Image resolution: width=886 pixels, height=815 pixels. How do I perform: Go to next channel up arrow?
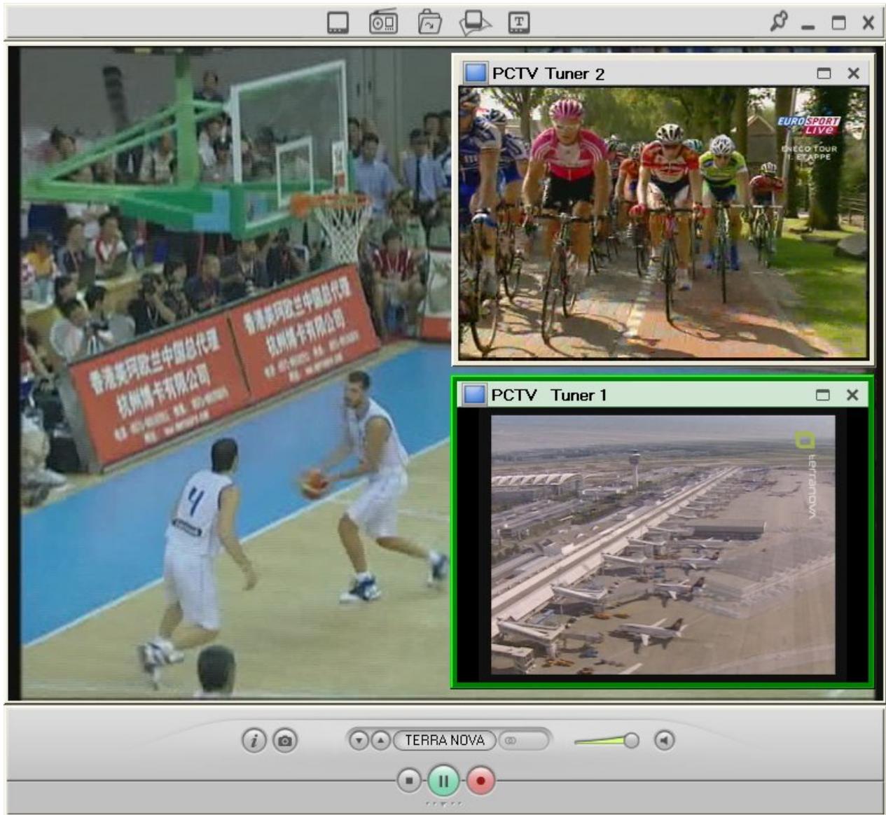pyautogui.click(x=380, y=740)
